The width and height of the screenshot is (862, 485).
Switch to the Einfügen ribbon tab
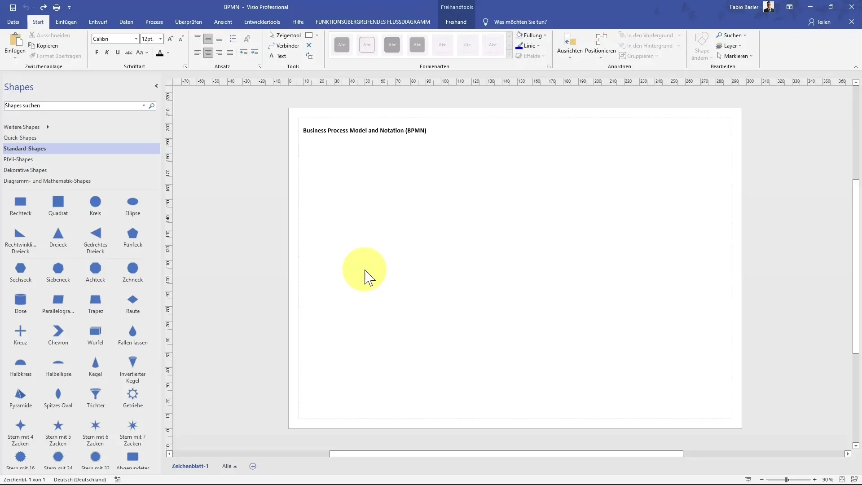(x=66, y=22)
